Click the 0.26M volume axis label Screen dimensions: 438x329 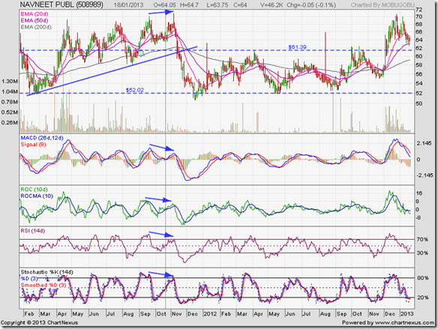(x=10, y=122)
